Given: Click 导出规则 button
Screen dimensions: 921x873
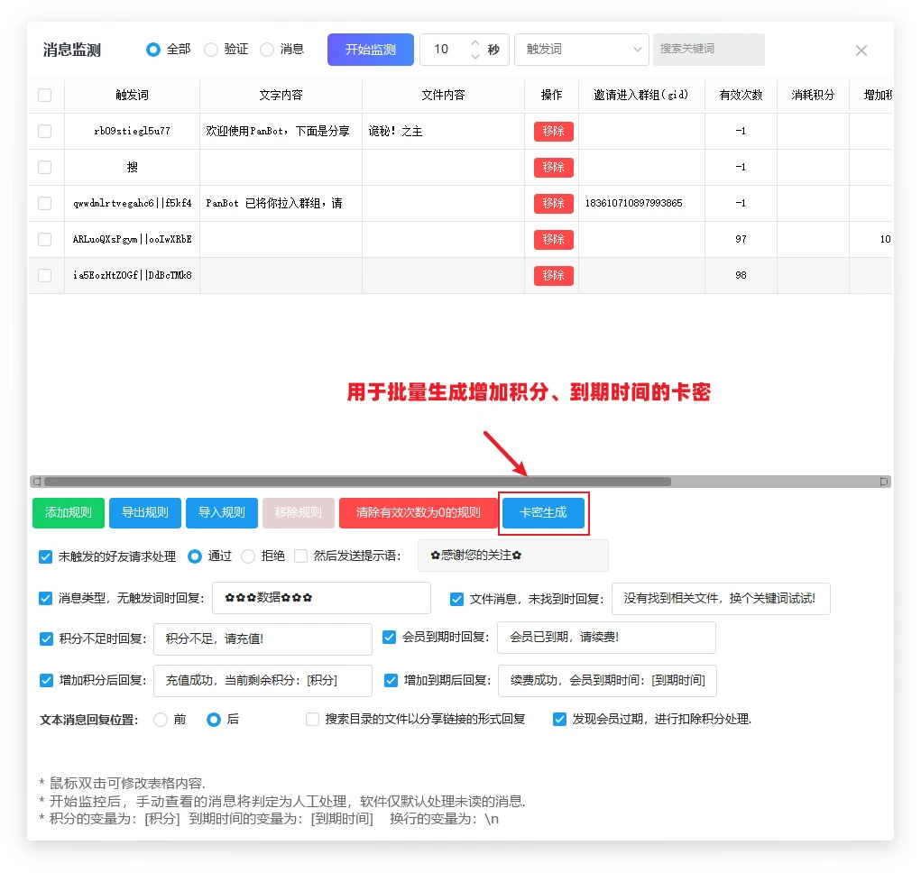Looking at the screenshot, I should click(x=145, y=513).
